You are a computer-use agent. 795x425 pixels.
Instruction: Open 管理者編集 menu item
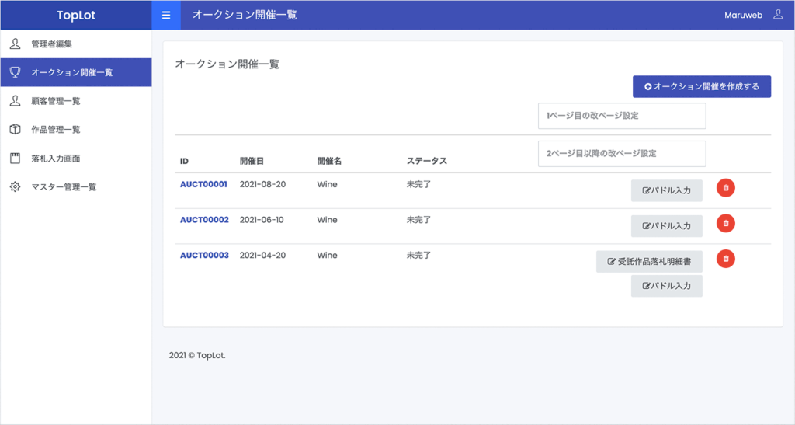pyautogui.click(x=76, y=44)
